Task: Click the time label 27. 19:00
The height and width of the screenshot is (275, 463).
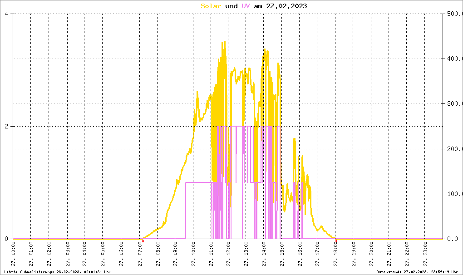Action: tap(354, 254)
